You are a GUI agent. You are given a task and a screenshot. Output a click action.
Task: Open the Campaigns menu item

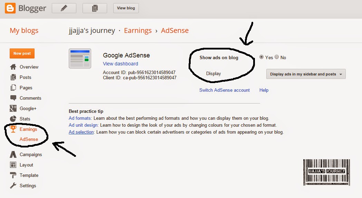click(31, 154)
